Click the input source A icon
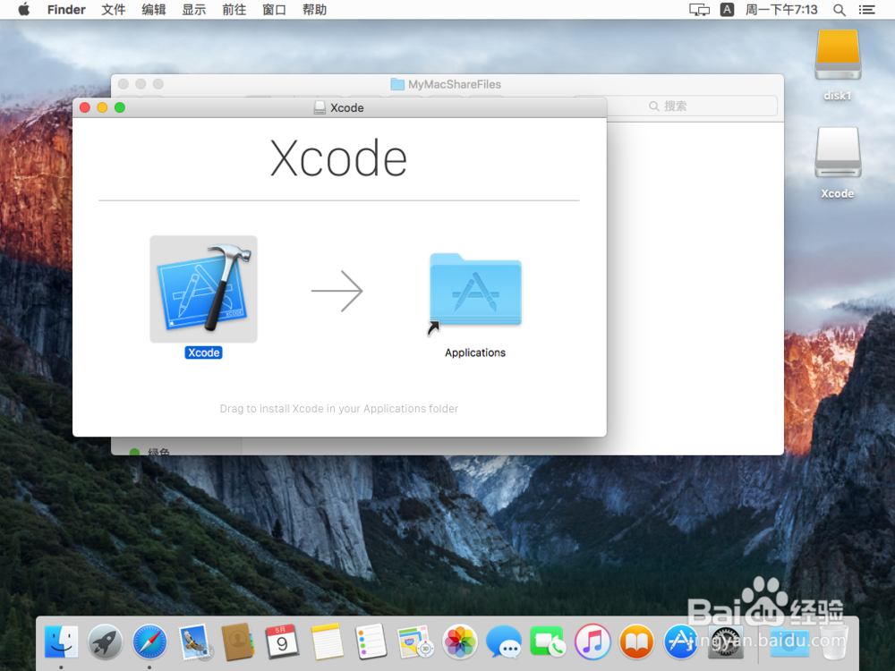Viewport: 895px width, 671px height. 727,10
